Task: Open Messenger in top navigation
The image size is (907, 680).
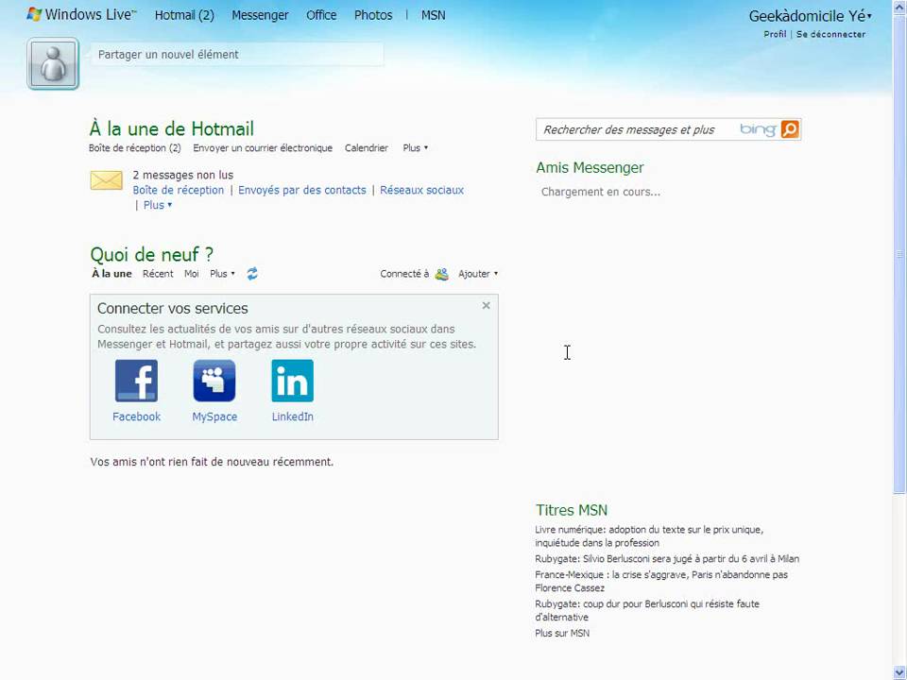Action: [x=261, y=16]
